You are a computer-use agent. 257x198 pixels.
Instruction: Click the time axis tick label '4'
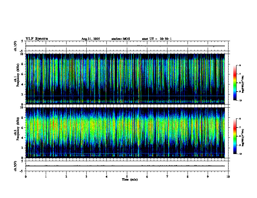(106, 177)
